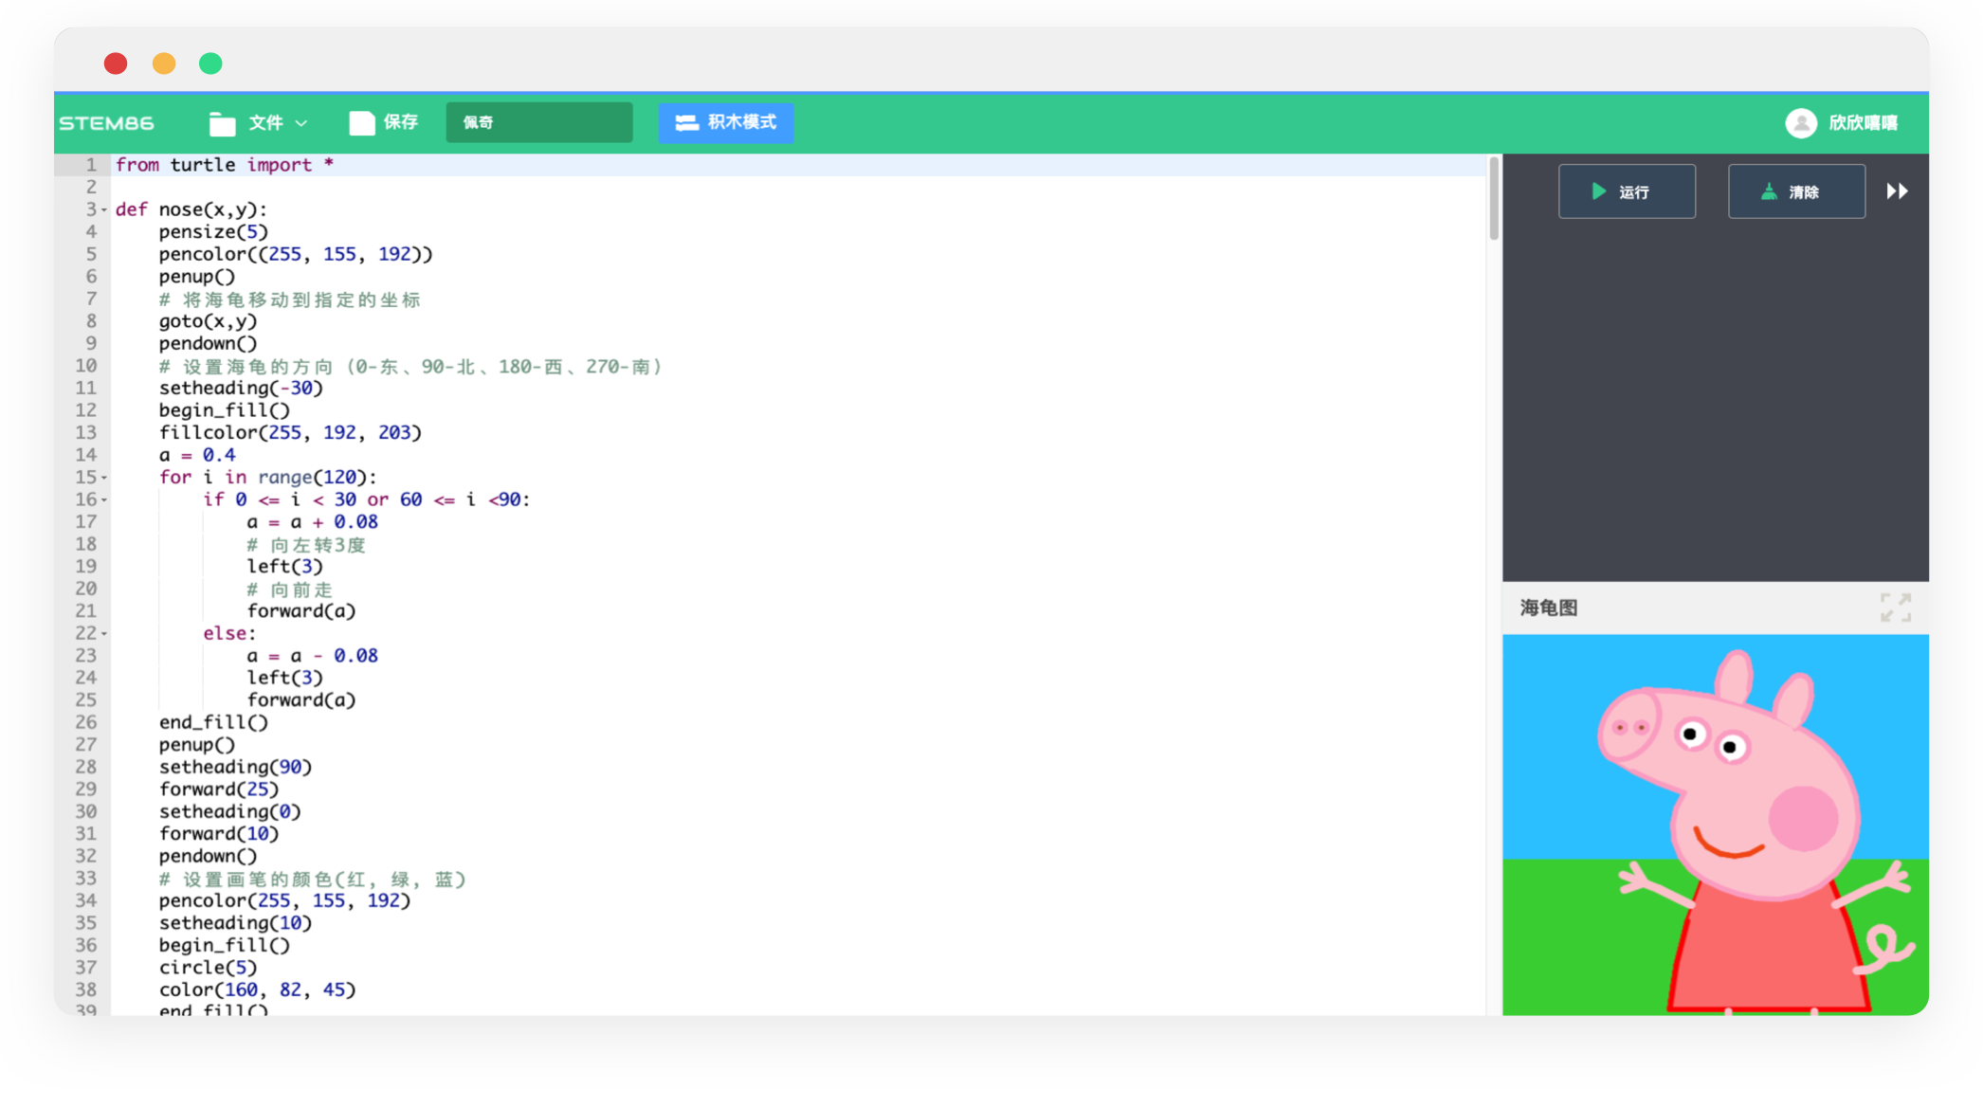The image size is (1983, 1107).
Task: Open the 文件 menu
Action: coord(266,122)
